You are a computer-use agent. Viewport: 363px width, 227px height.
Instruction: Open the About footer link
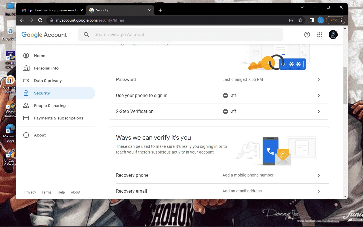(x=76, y=192)
